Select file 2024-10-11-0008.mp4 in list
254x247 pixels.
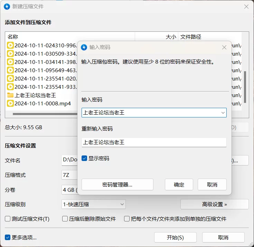[43, 104]
